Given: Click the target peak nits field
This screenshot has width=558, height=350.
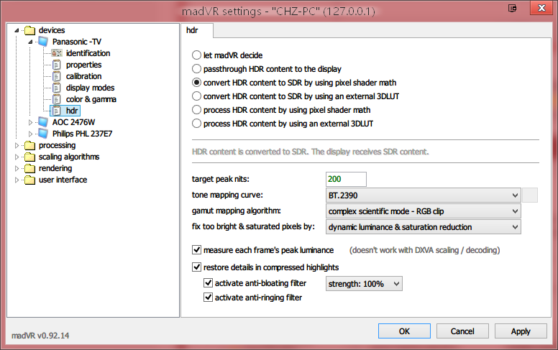Looking at the screenshot, I should coord(346,179).
